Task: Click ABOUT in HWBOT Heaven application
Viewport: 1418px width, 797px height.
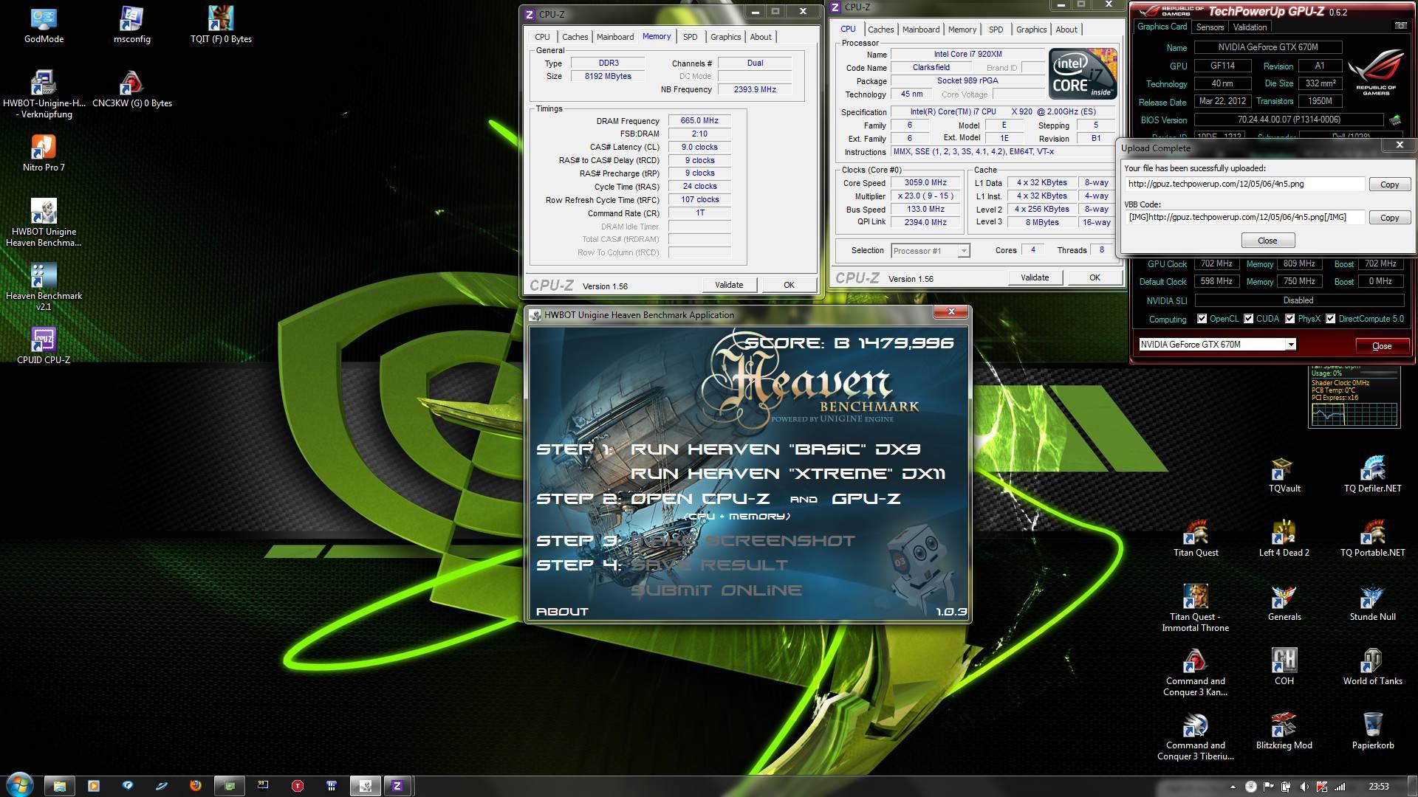Action: tap(562, 612)
